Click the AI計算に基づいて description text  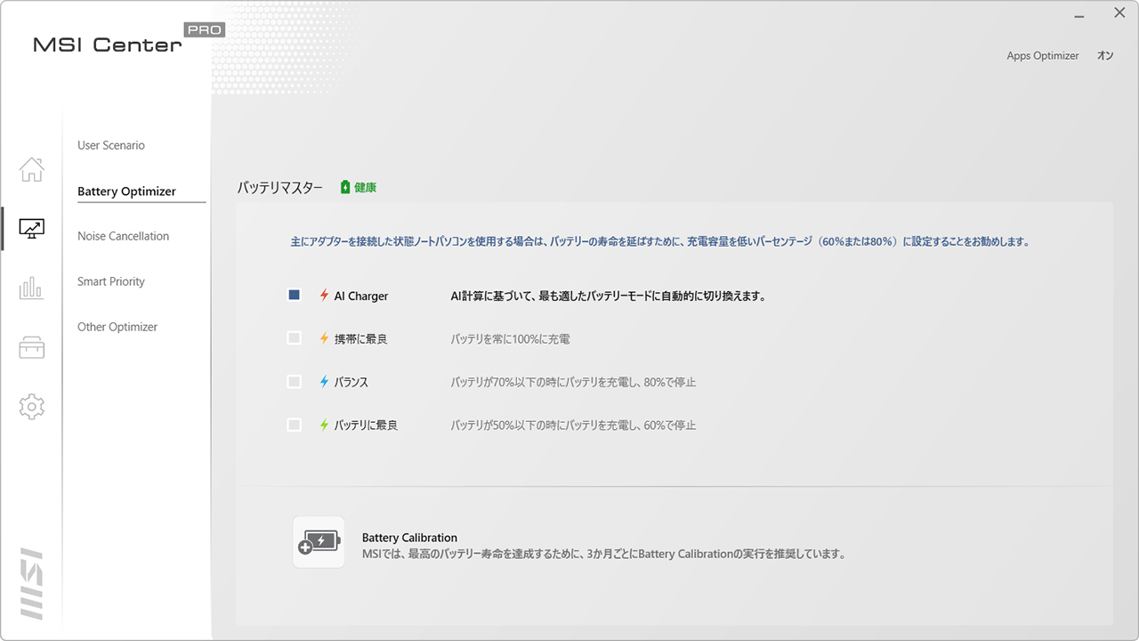tap(608, 296)
